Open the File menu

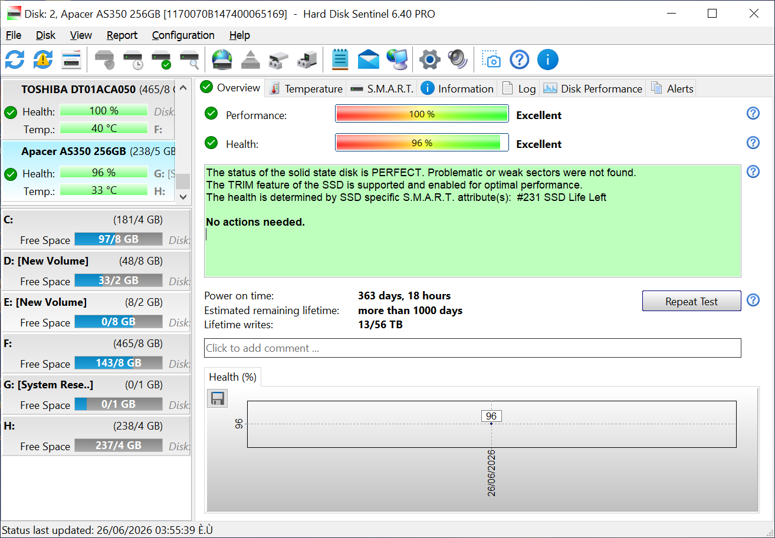14,35
